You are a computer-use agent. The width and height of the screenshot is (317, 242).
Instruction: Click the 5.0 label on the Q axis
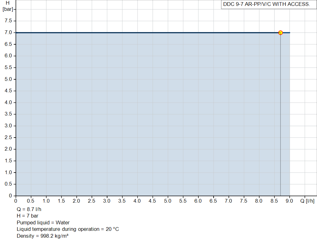[x=167, y=201]
